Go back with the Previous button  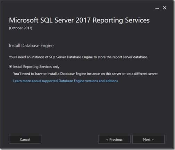point(114,139)
